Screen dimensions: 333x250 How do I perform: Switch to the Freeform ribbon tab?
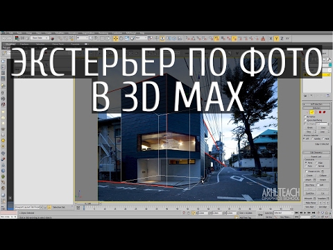coord(24,44)
